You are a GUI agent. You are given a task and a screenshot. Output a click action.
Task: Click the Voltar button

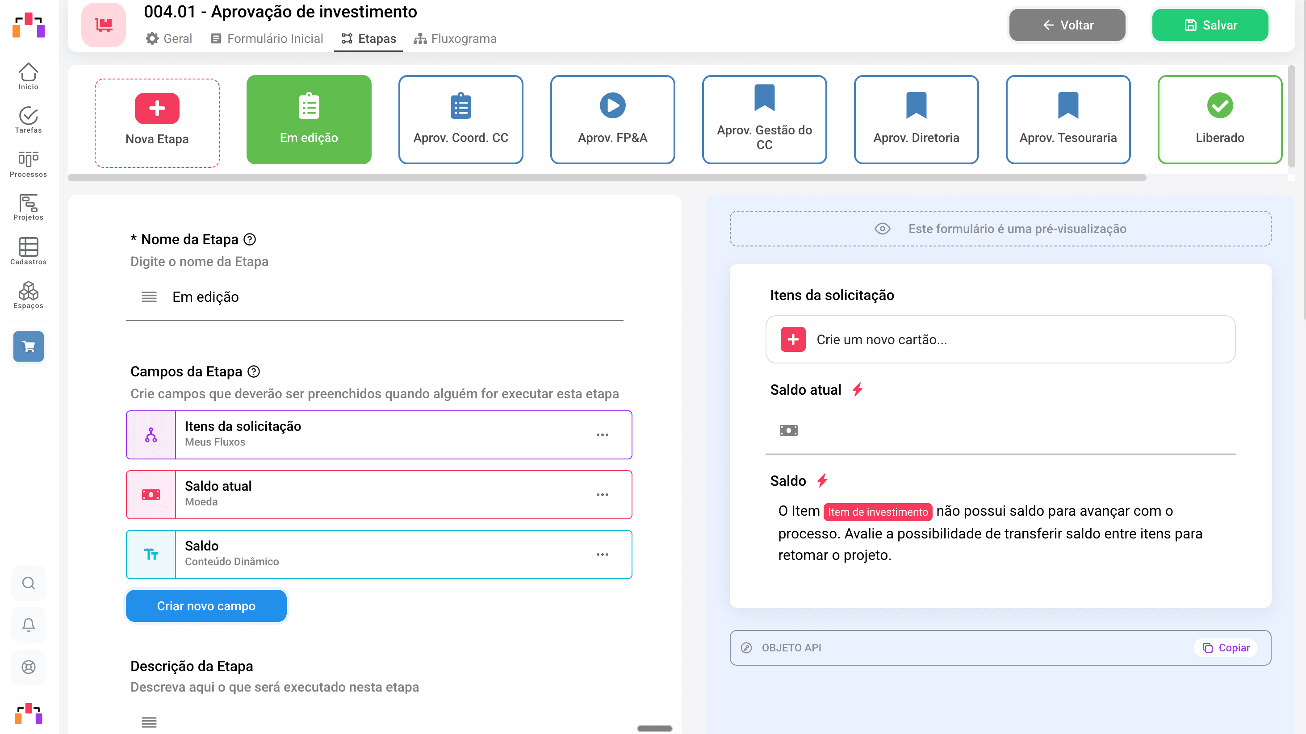(x=1067, y=25)
